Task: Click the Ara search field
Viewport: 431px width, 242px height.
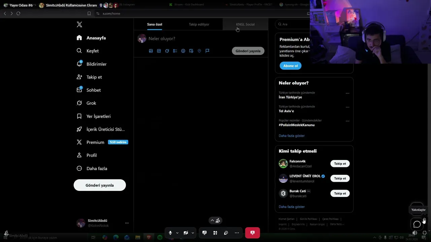Action: (292, 24)
